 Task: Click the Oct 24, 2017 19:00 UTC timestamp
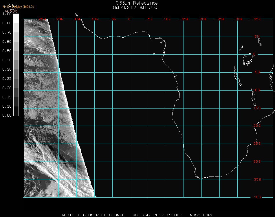pyautogui.click(x=135, y=8)
